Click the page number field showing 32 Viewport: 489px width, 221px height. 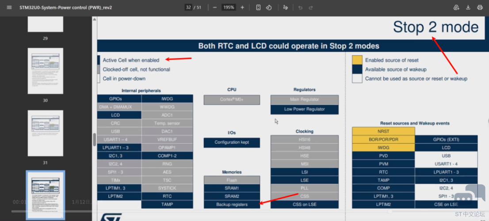188,7
